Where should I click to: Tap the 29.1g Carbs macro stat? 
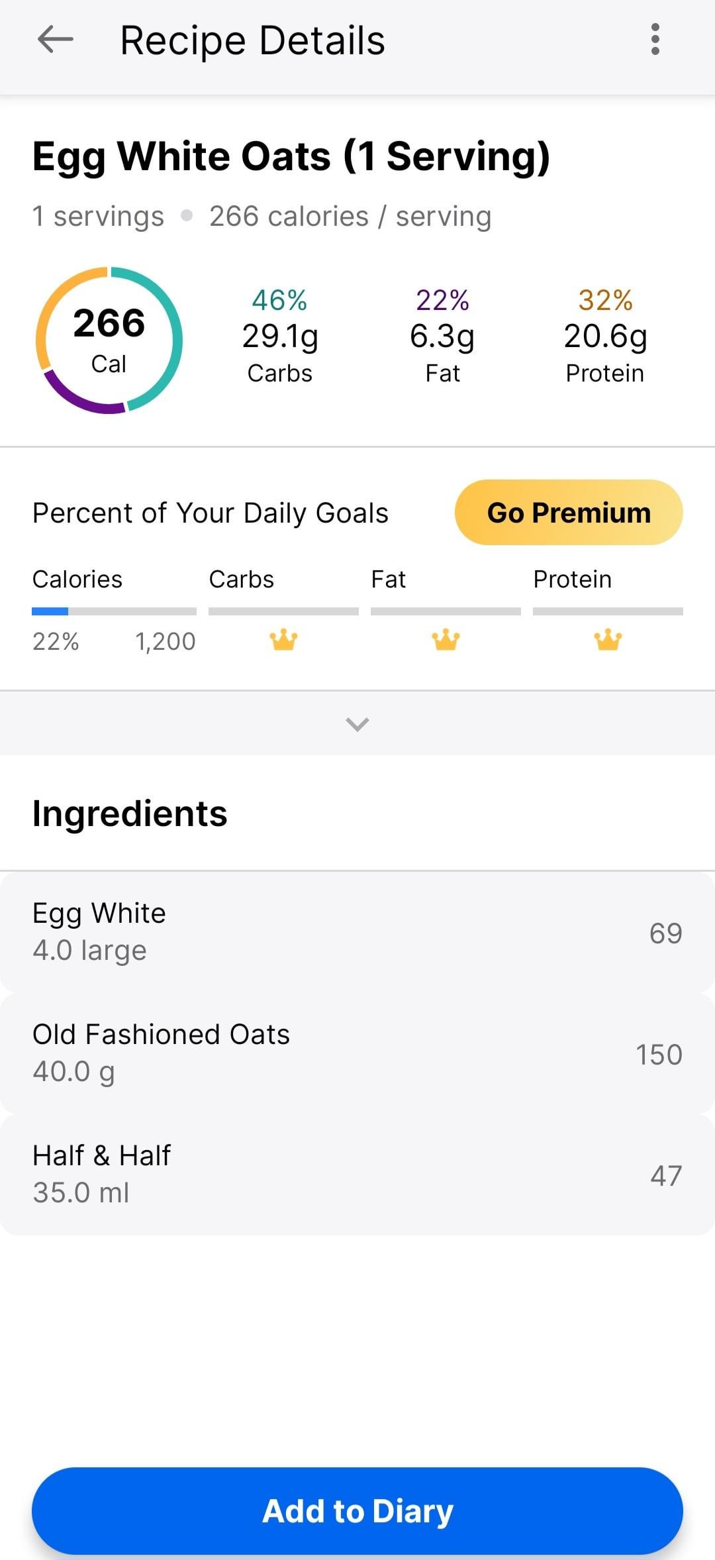coord(280,337)
